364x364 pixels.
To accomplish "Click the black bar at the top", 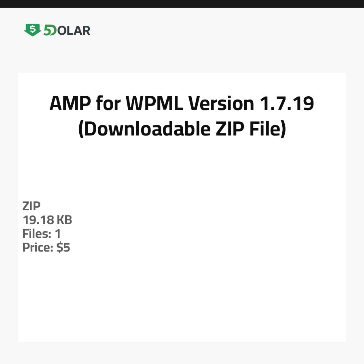I will tap(182, 4).
